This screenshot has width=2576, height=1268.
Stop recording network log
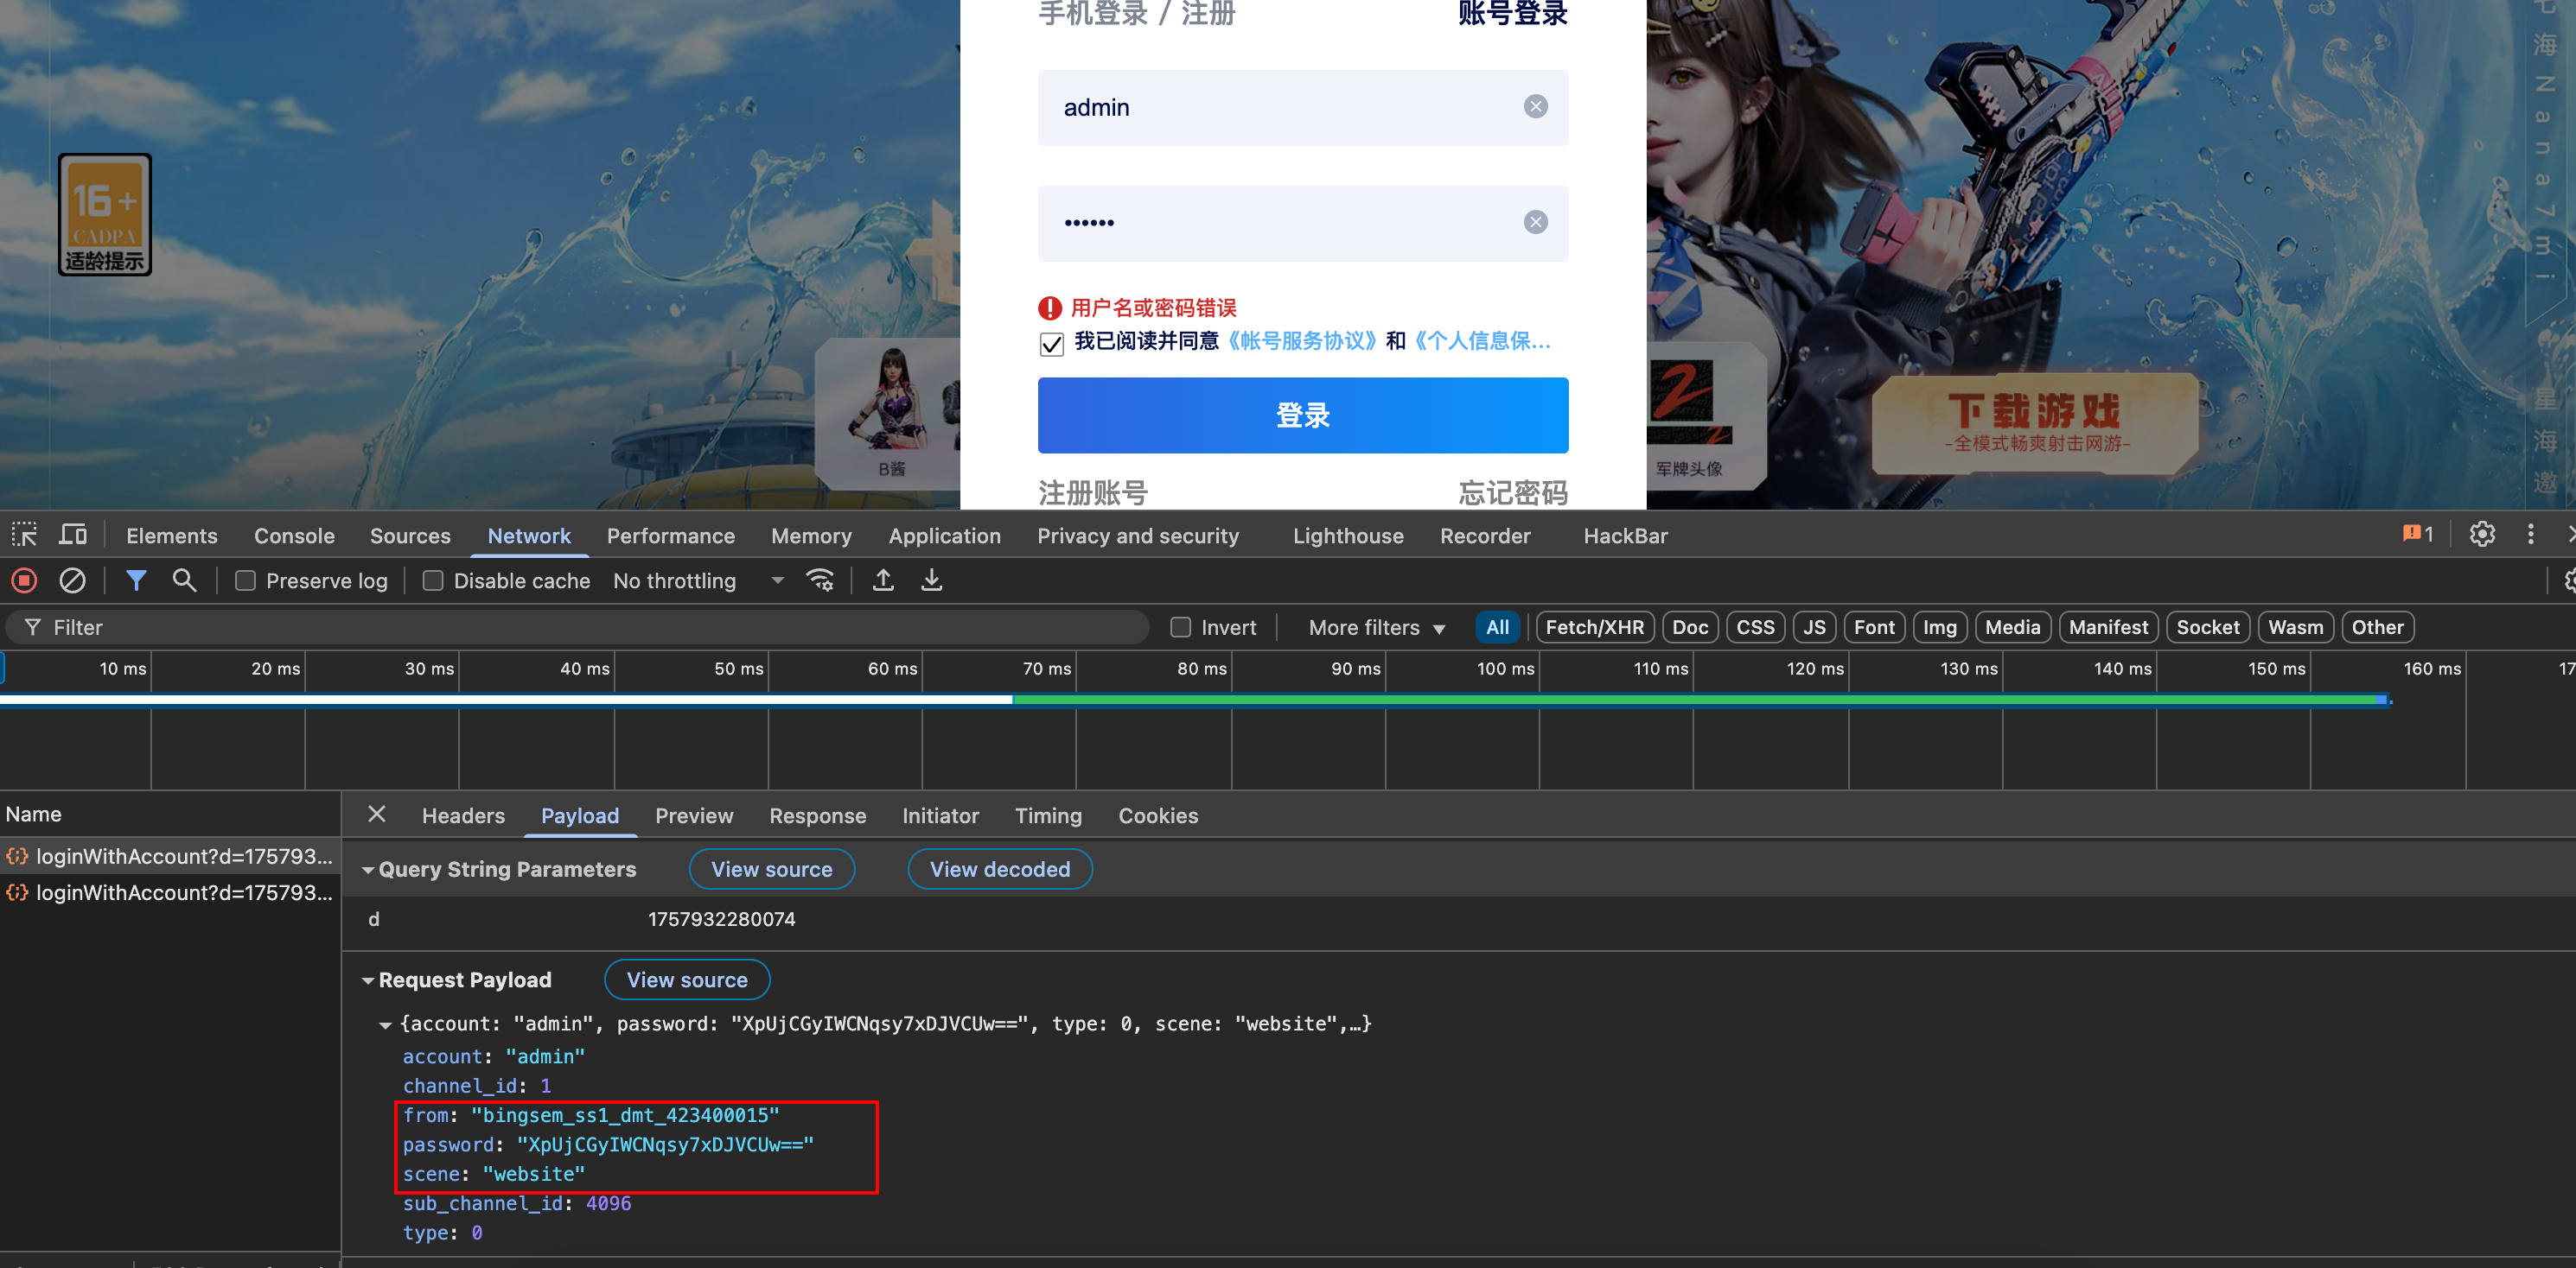25,580
